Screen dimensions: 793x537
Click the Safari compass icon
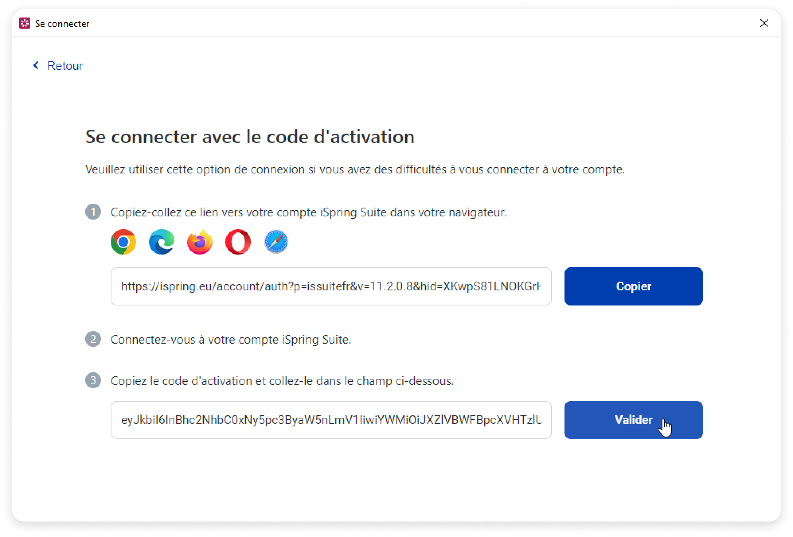tap(276, 242)
